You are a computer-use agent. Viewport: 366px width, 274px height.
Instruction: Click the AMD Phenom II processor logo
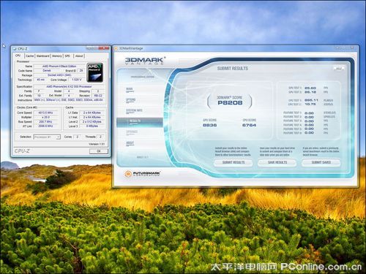click(94, 72)
